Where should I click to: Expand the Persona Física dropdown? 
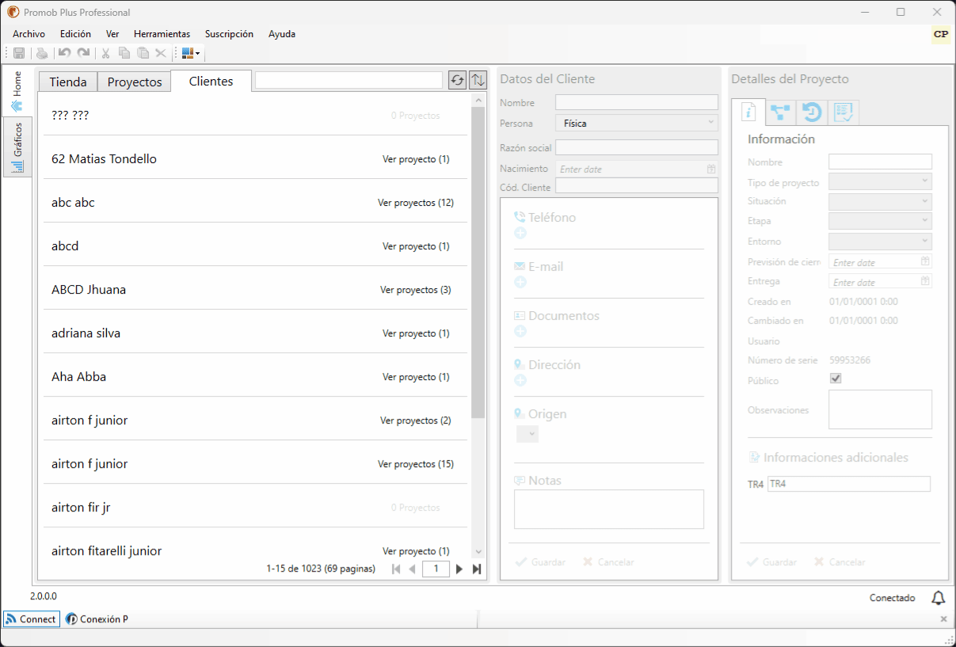click(638, 123)
